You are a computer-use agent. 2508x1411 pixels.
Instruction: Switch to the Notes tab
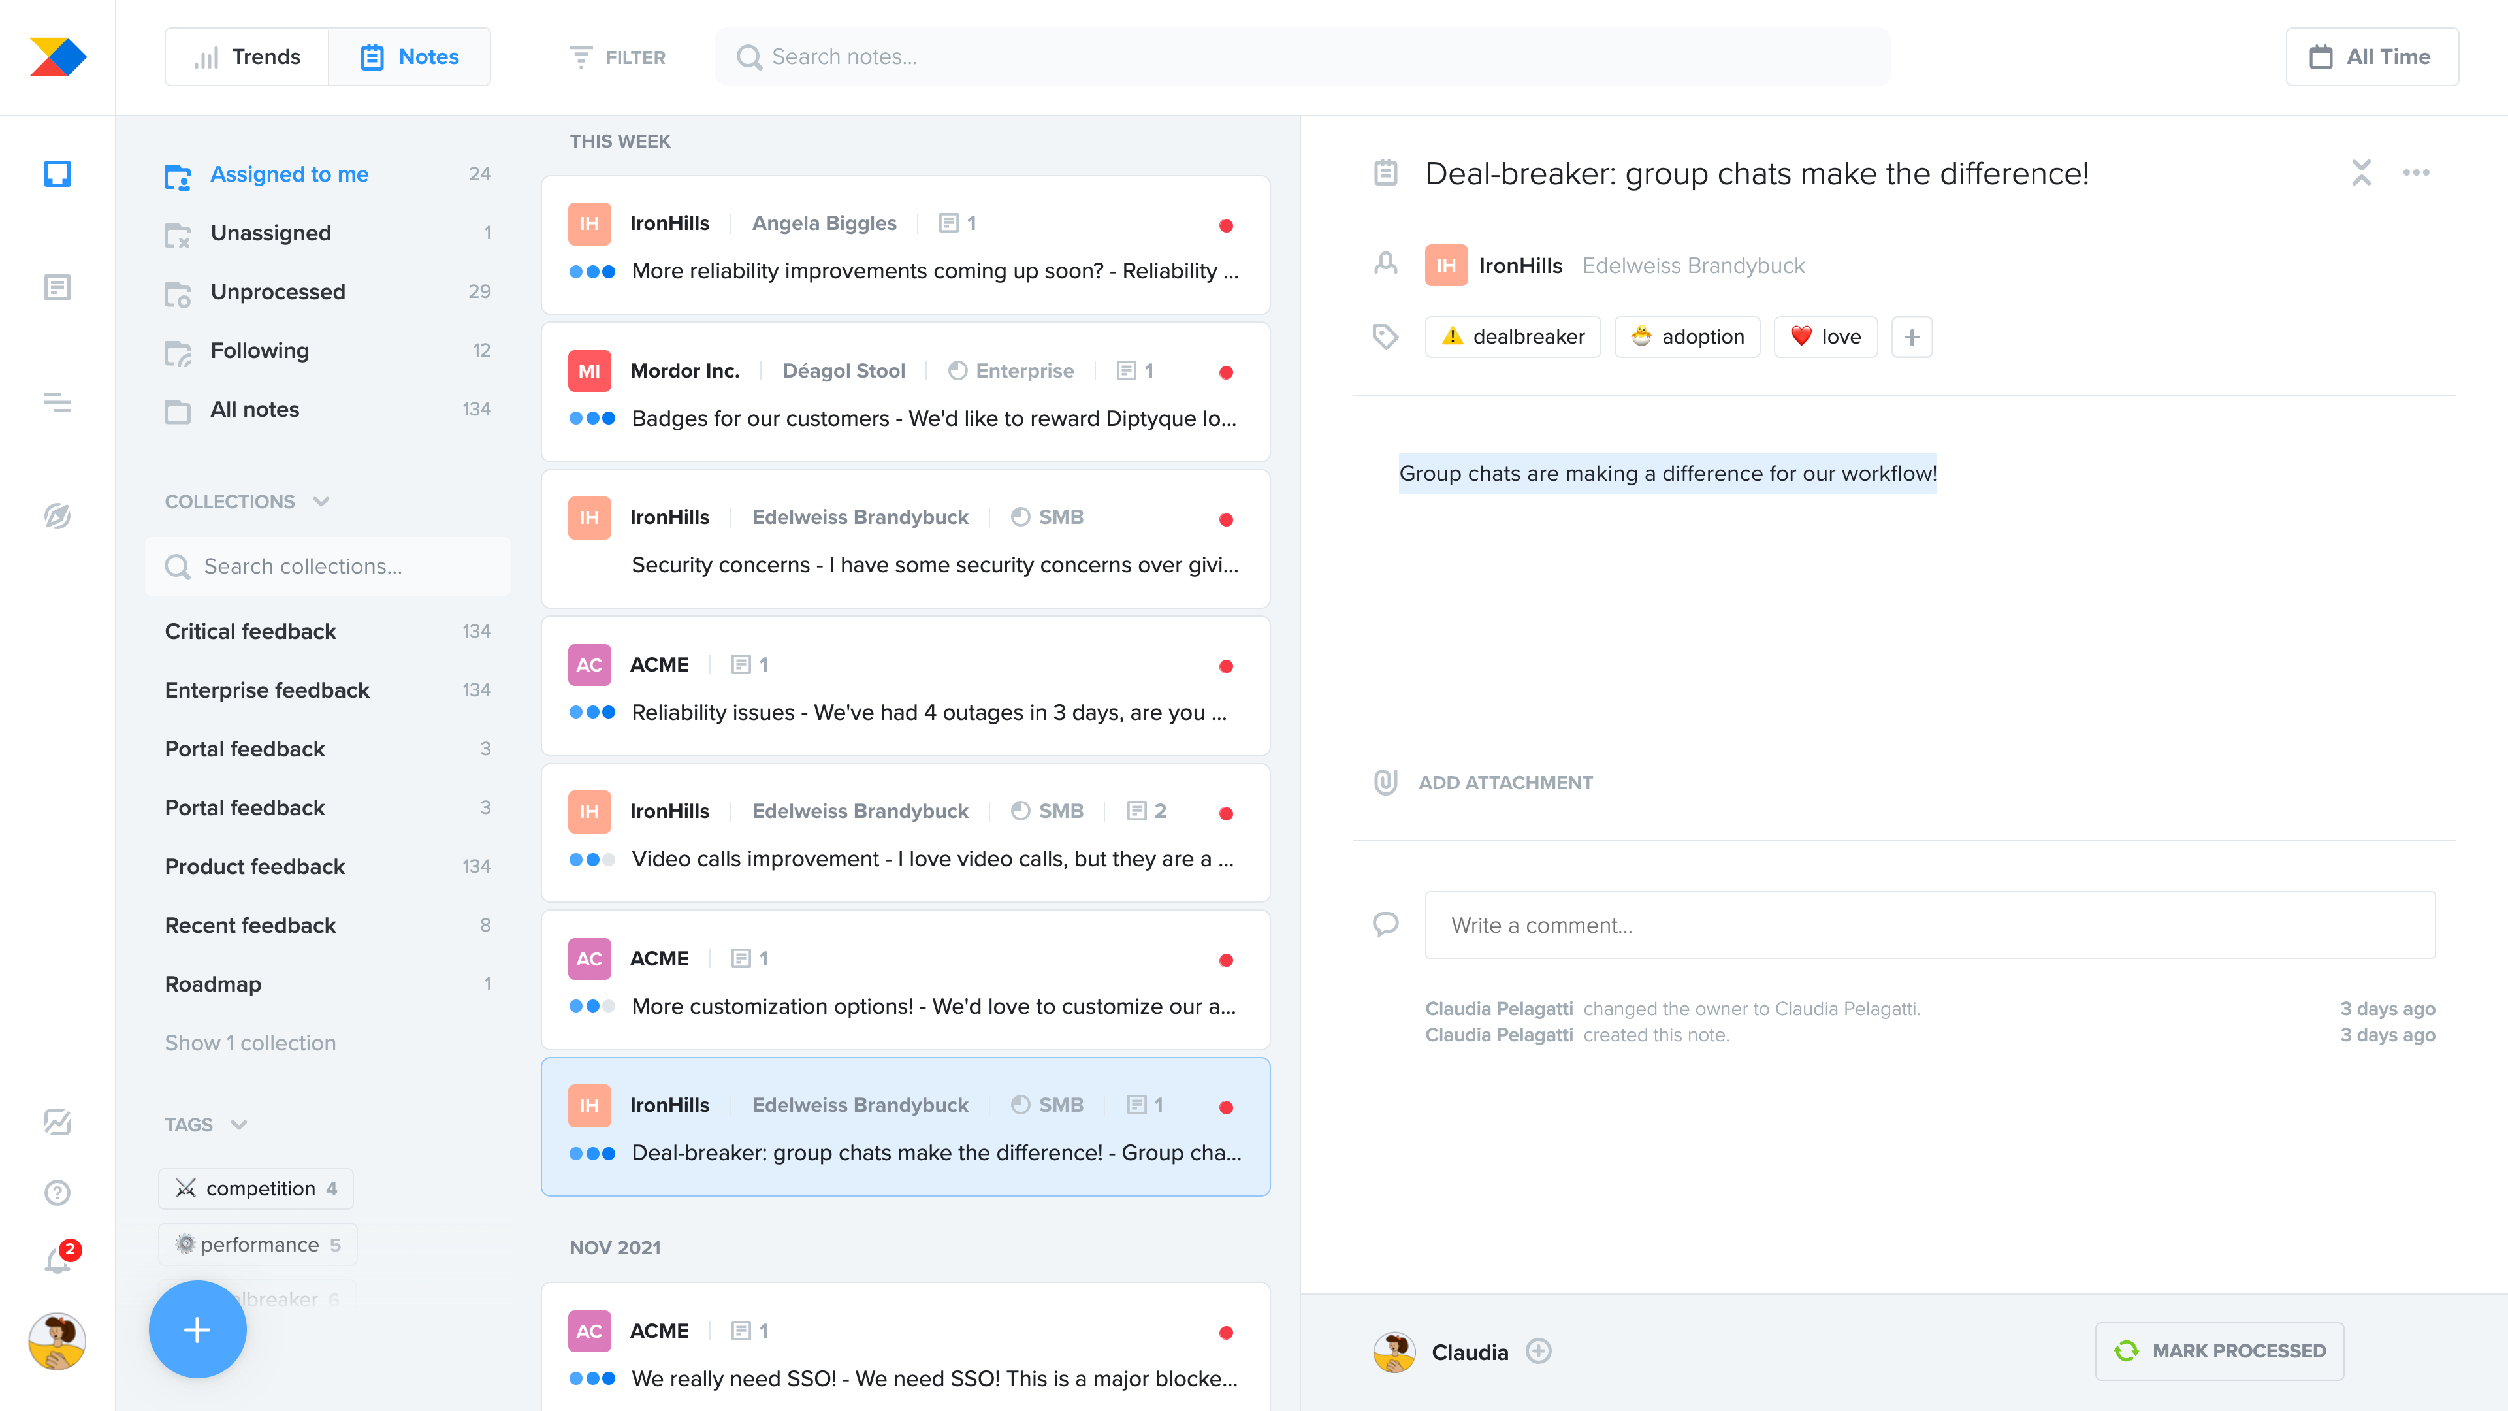tap(410, 56)
